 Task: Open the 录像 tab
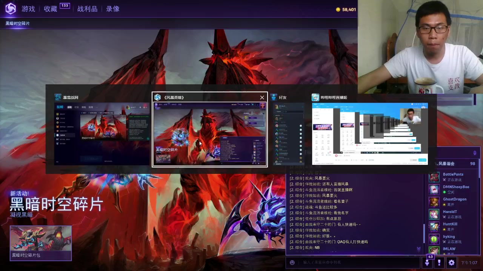click(113, 9)
